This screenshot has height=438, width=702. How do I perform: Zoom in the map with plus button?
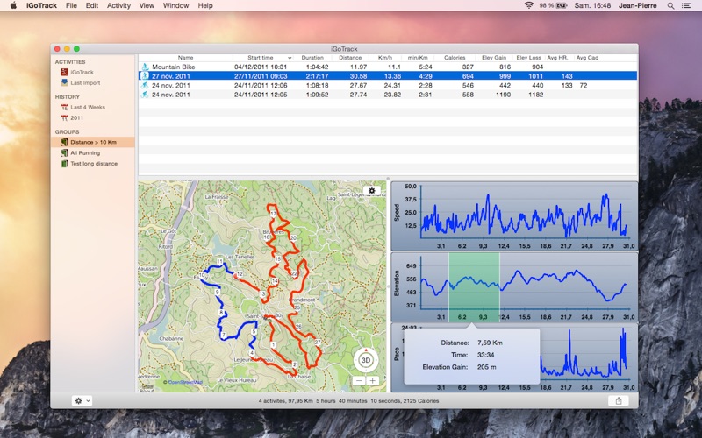(373, 381)
